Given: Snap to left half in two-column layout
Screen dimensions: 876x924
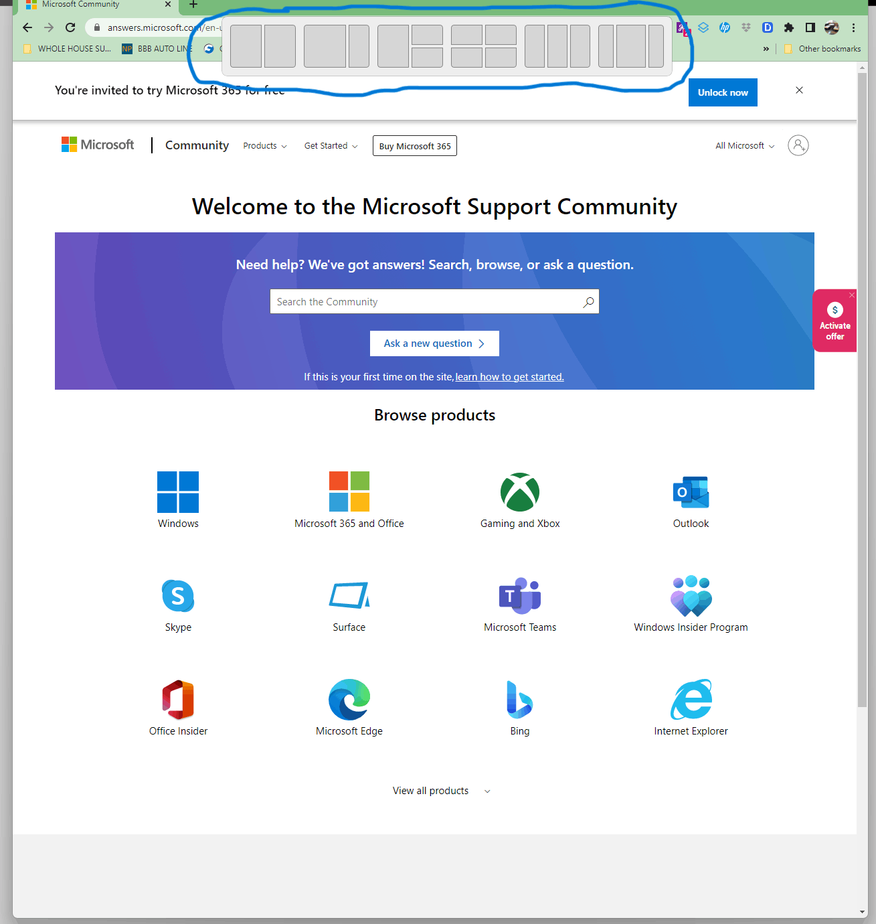Looking at the screenshot, I should [x=246, y=46].
